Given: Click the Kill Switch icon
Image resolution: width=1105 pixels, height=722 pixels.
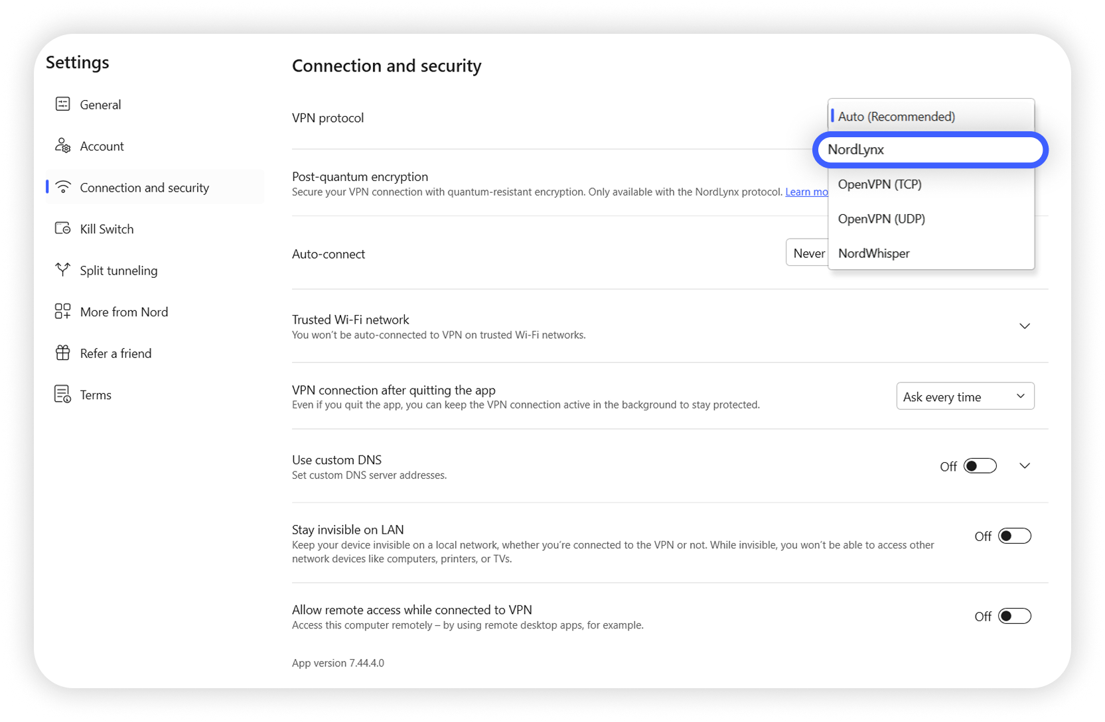Looking at the screenshot, I should coord(63,228).
